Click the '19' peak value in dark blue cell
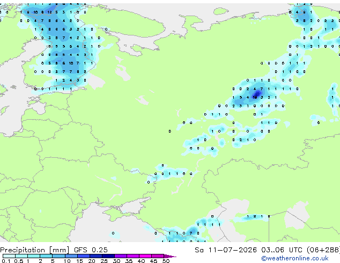 (x=255, y=97)
